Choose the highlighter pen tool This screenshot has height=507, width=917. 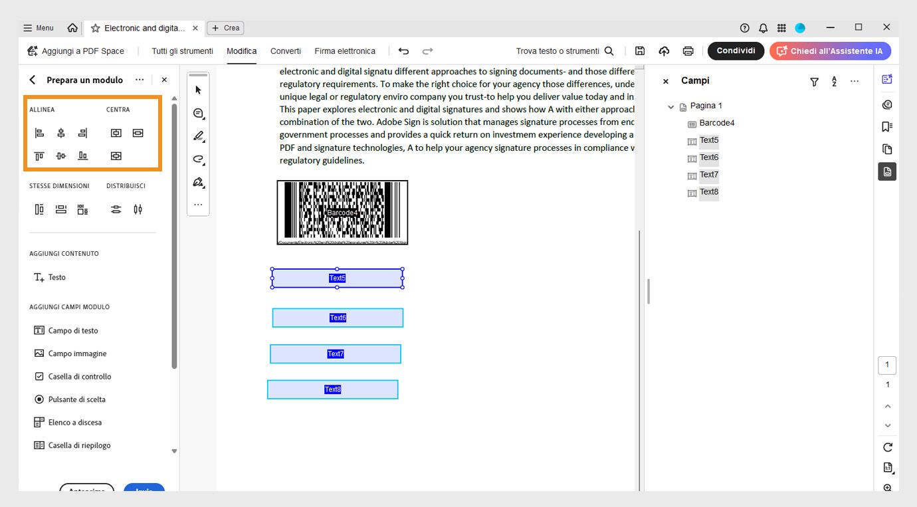point(198,136)
